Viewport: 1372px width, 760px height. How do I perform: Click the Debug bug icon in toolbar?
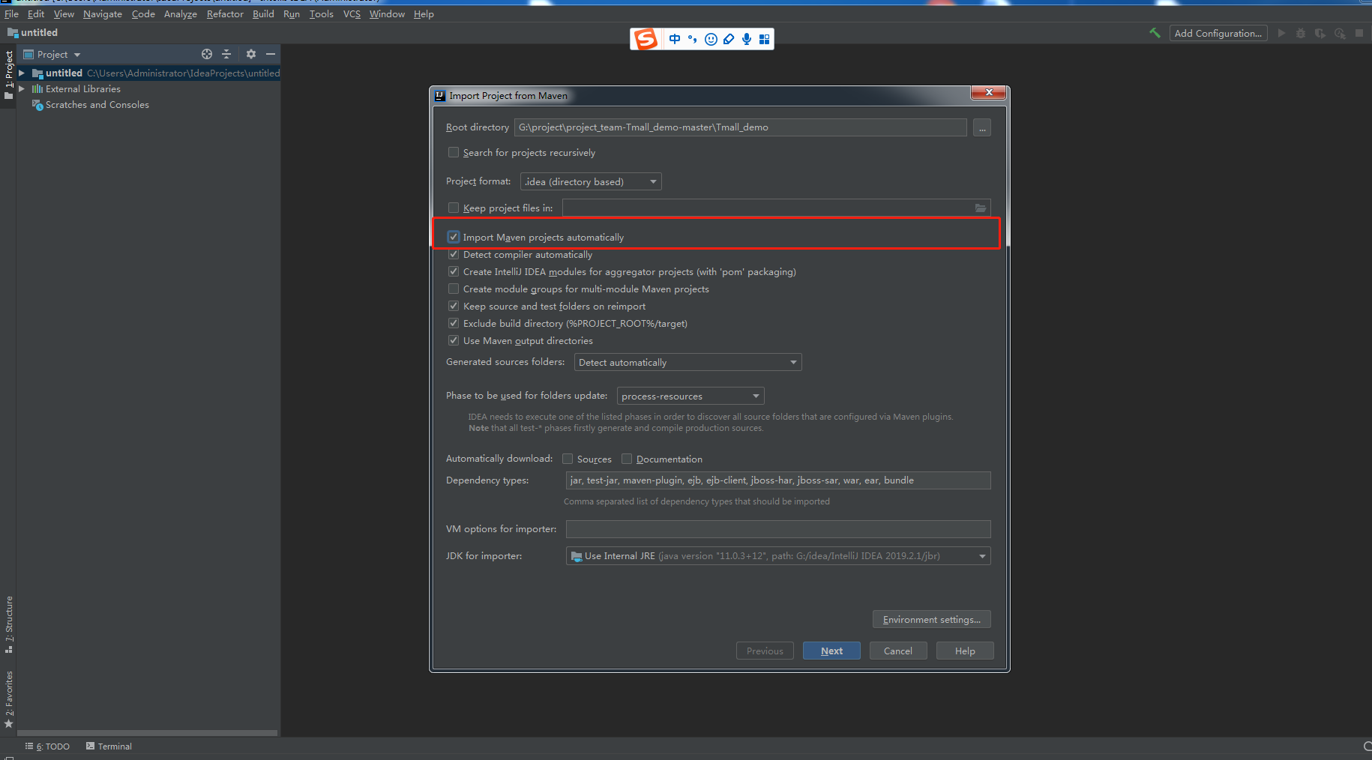pyautogui.click(x=1301, y=33)
